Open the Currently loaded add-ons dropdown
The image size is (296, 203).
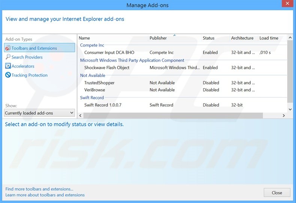point(39,113)
